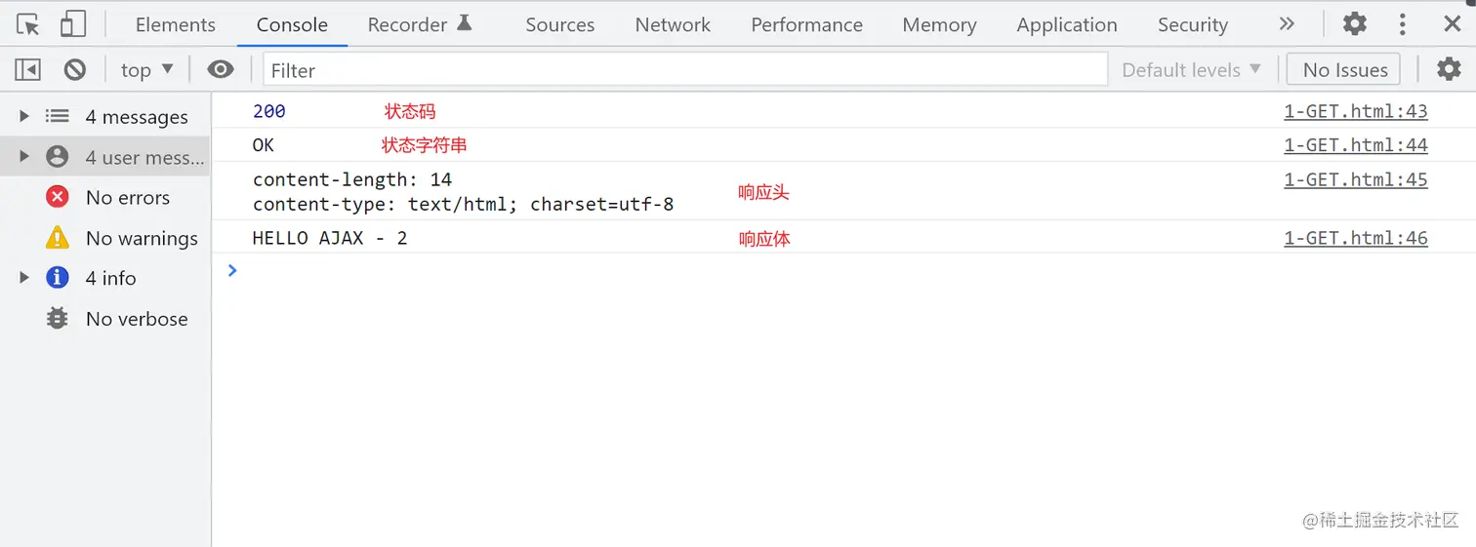Image resolution: width=1476 pixels, height=547 pixels.
Task: Open the Network tab
Action: point(673,24)
